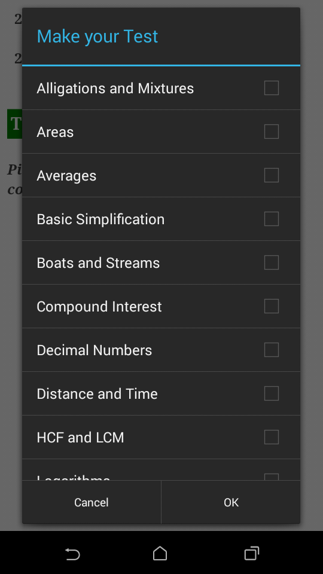Cancel the Make your Test dialog
Image resolution: width=323 pixels, height=574 pixels.
pos(92,502)
